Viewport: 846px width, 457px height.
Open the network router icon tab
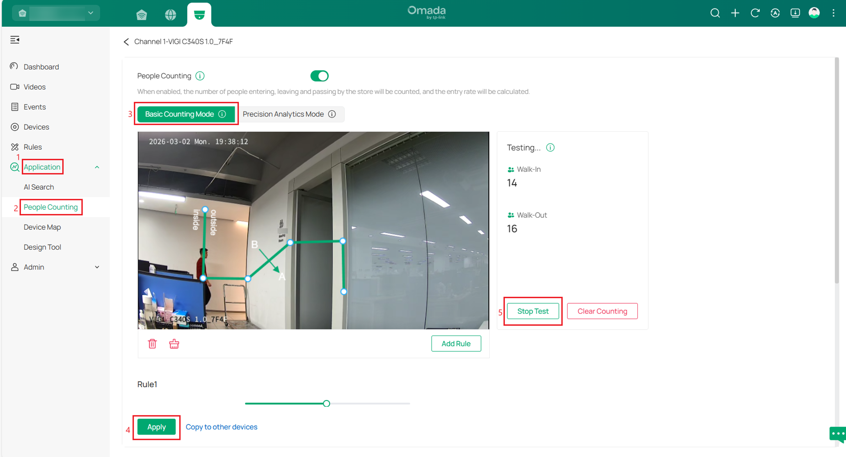pyautogui.click(x=142, y=15)
